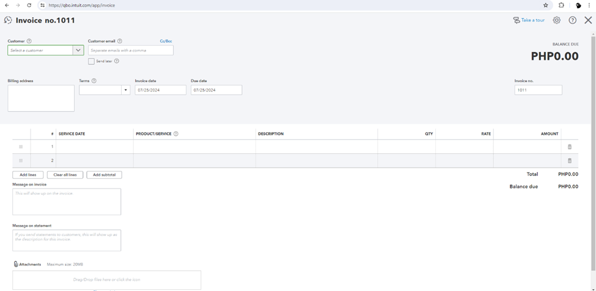The width and height of the screenshot is (596, 291).
Task: Open the browser three-dot menu
Action: 589,5
